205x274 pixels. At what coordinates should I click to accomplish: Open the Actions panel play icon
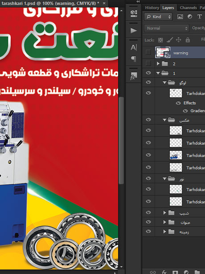click(x=134, y=31)
